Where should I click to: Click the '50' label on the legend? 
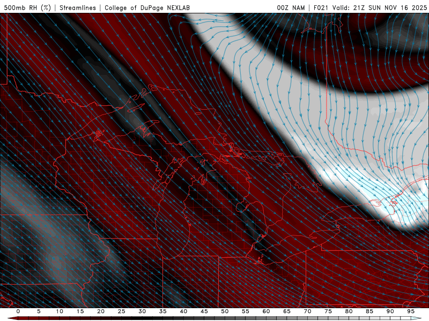tap(225, 311)
